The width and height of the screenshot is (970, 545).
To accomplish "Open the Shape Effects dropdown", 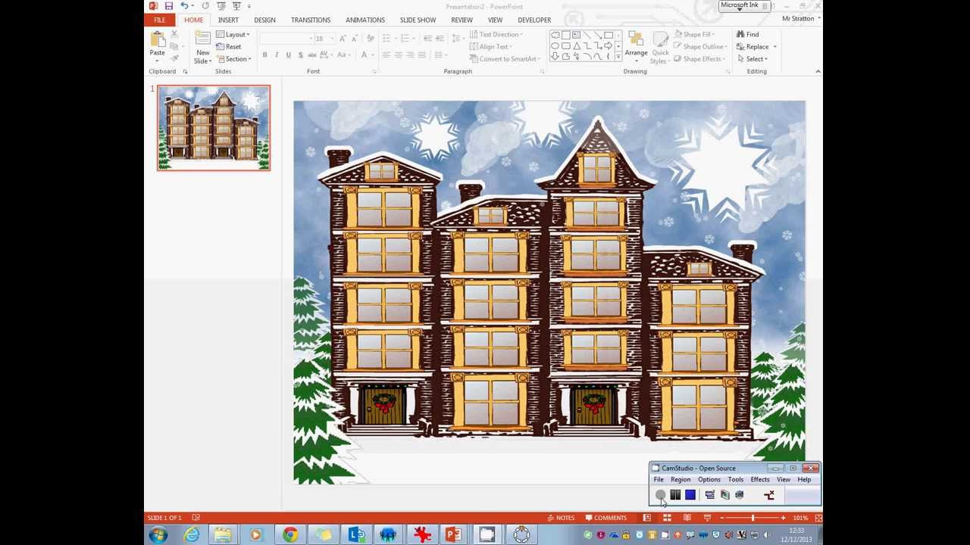I will coord(699,59).
